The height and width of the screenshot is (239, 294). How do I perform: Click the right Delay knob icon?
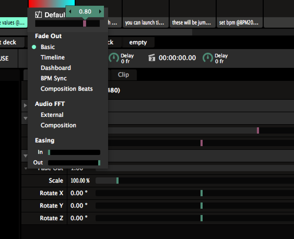208,58
